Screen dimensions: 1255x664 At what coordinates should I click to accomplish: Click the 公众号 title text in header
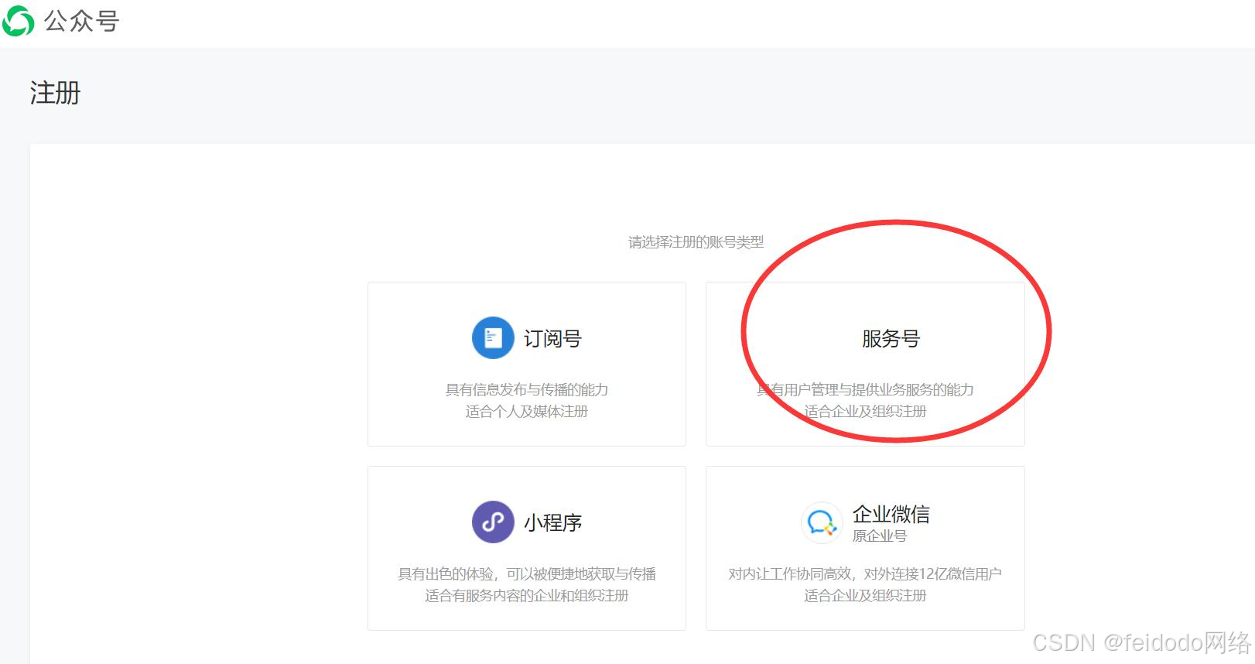pyautogui.click(x=81, y=21)
